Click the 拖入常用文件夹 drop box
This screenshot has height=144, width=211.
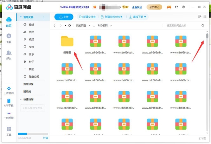click(x=32, y=108)
